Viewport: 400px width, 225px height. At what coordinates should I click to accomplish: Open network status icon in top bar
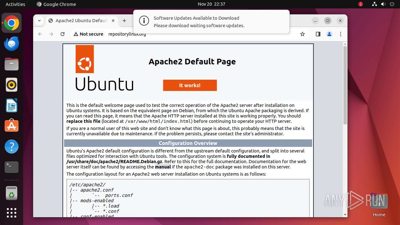coord(375,4)
